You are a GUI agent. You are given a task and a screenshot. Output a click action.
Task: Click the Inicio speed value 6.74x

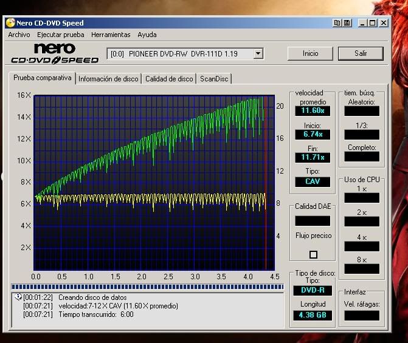point(313,134)
